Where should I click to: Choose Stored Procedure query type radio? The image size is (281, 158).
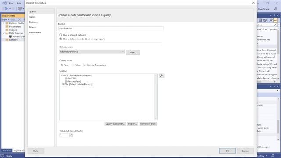85,65
